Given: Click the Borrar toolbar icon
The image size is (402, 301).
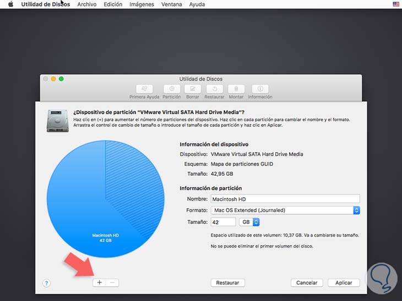Looking at the screenshot, I should [193, 89].
